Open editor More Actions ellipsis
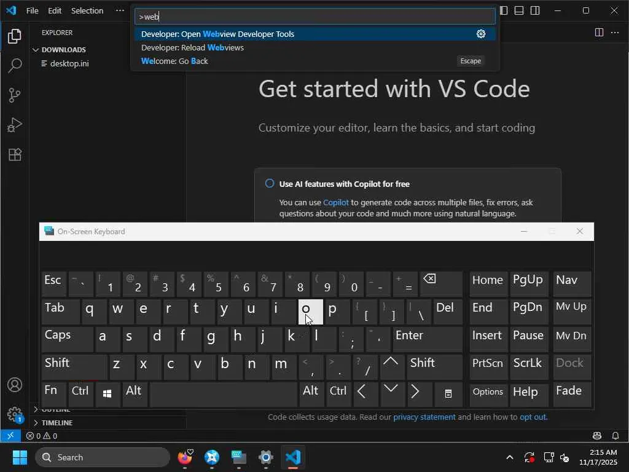The width and height of the screenshot is (629, 472). pyautogui.click(x=615, y=33)
